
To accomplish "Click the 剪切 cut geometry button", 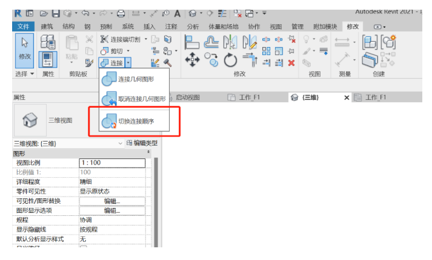I will click(x=112, y=51).
